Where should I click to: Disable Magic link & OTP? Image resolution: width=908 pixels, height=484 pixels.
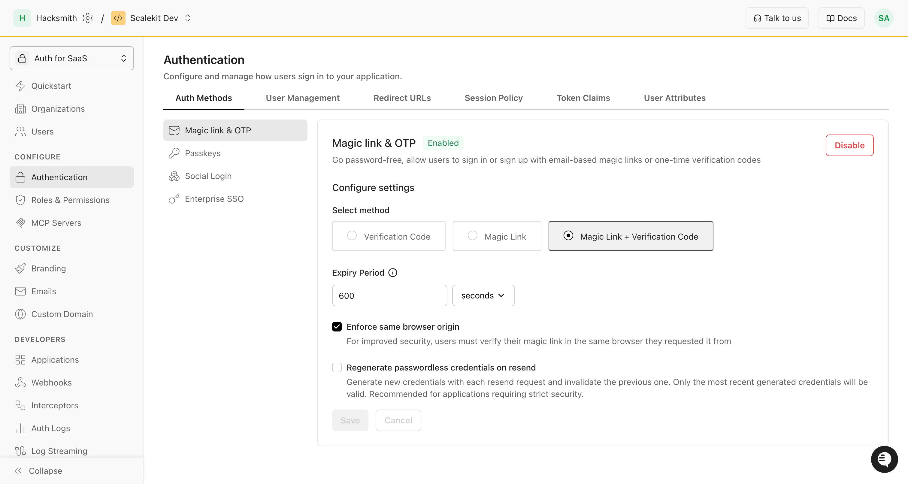coord(849,145)
